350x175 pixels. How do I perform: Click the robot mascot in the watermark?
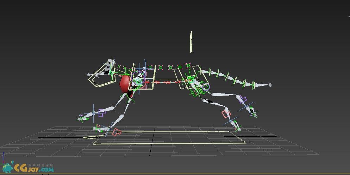[8, 167]
